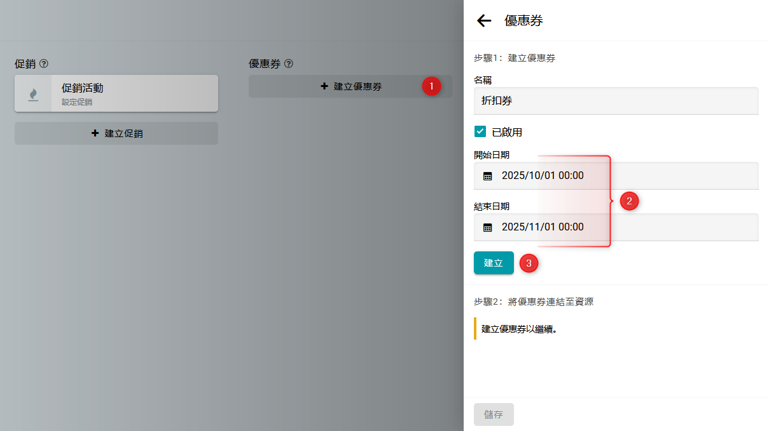Toggle the 已啟用 checkbox

[480, 132]
